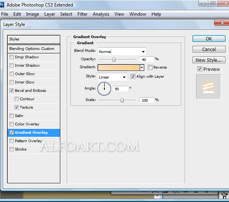Screen dimensions: 229x202
Task: Open the File menu
Action: (5, 14)
